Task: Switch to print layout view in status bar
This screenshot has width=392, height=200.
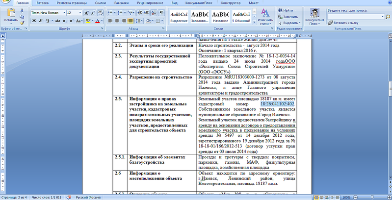Action: 316,197
